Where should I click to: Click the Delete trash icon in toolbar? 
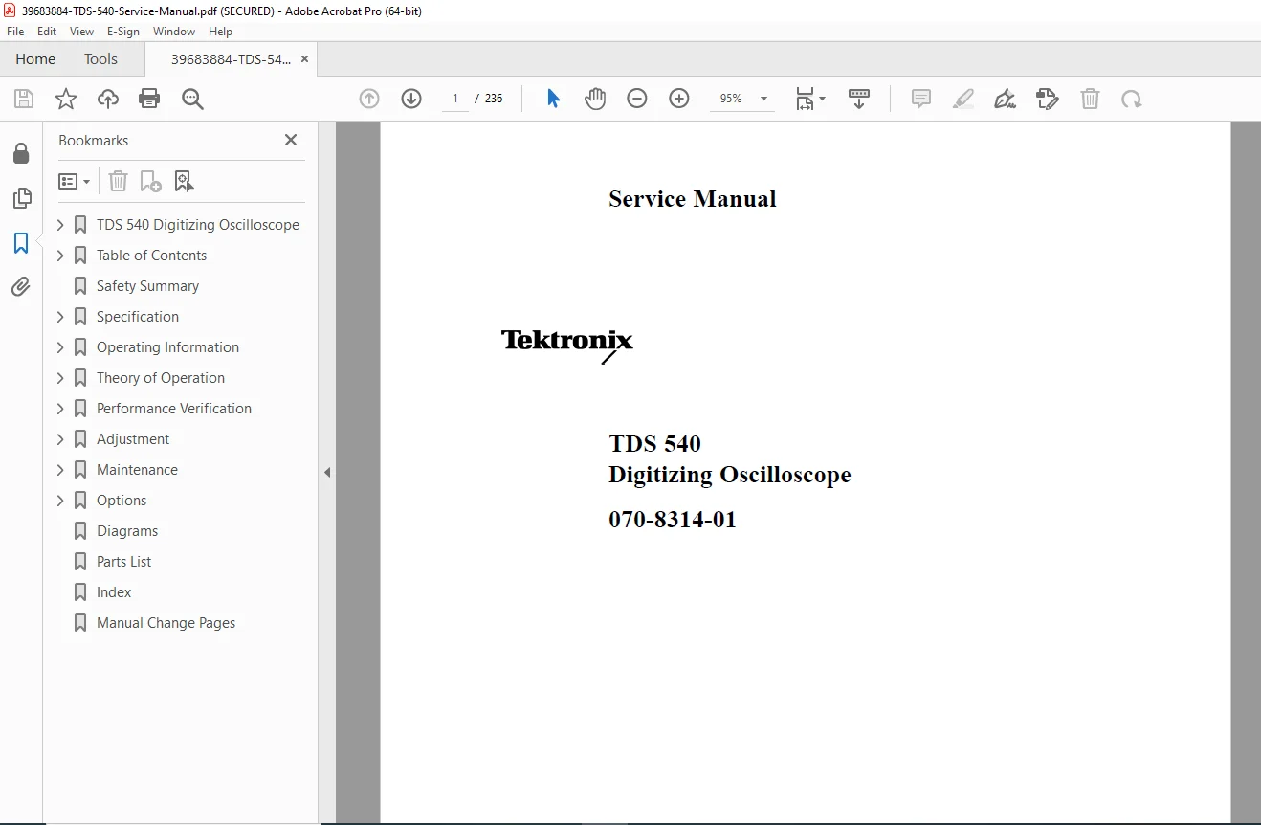coord(1090,99)
